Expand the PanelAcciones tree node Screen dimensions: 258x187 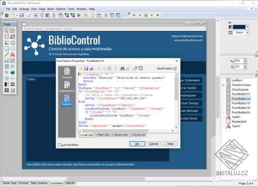coord(223,85)
